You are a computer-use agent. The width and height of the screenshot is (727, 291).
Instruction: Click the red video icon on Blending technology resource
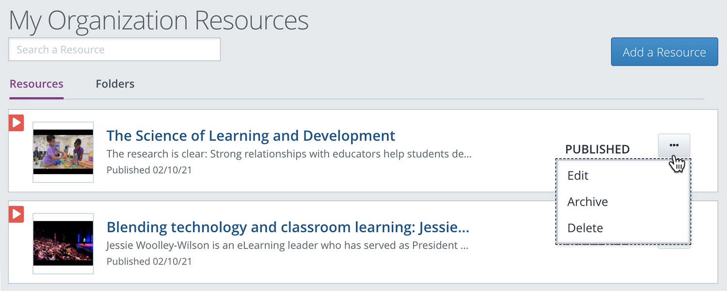coord(16,214)
